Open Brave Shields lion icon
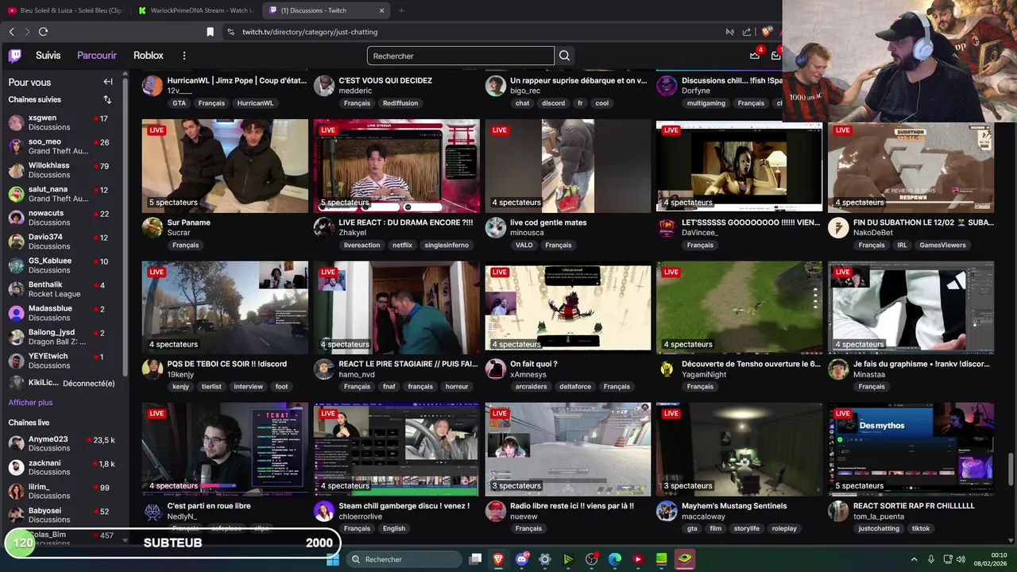Viewport: 1017px width, 572px height. click(766, 32)
